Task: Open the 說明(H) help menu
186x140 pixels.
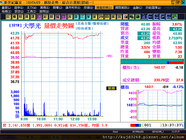Action: tap(44, 12)
